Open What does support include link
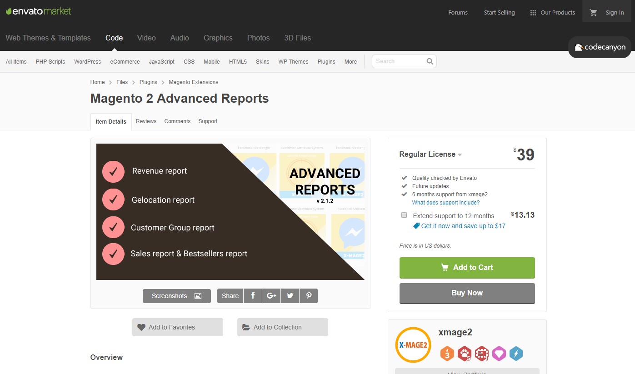Viewport: 635px width, 374px height. (x=446, y=203)
